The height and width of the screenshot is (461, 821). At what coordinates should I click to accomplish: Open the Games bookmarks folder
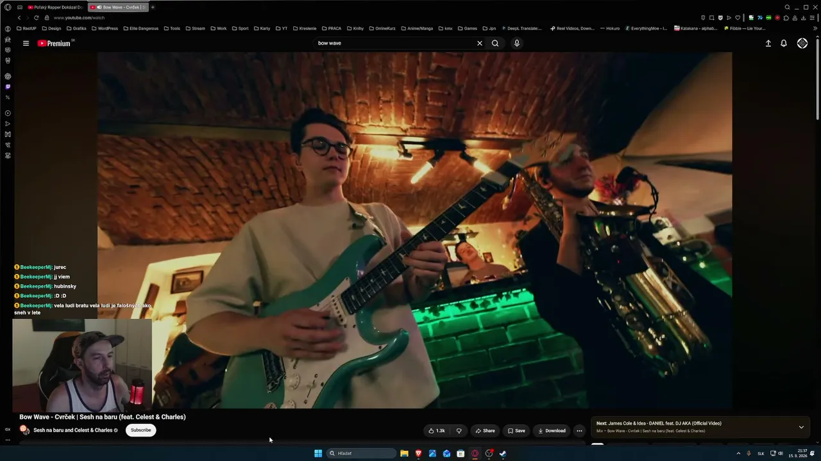pyautogui.click(x=467, y=28)
